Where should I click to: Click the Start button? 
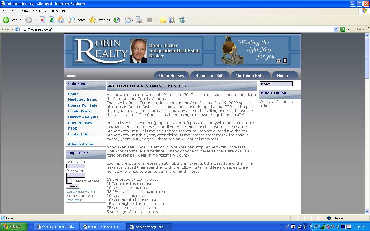(14, 227)
